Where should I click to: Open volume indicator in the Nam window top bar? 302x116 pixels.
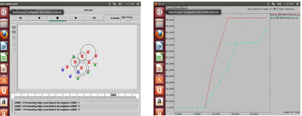[x=120, y=4]
